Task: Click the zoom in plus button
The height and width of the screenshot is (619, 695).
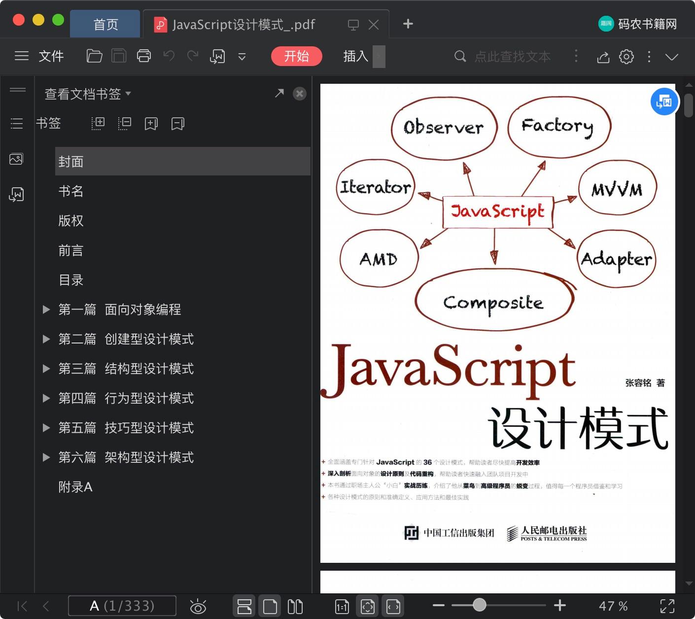Action: point(559,605)
